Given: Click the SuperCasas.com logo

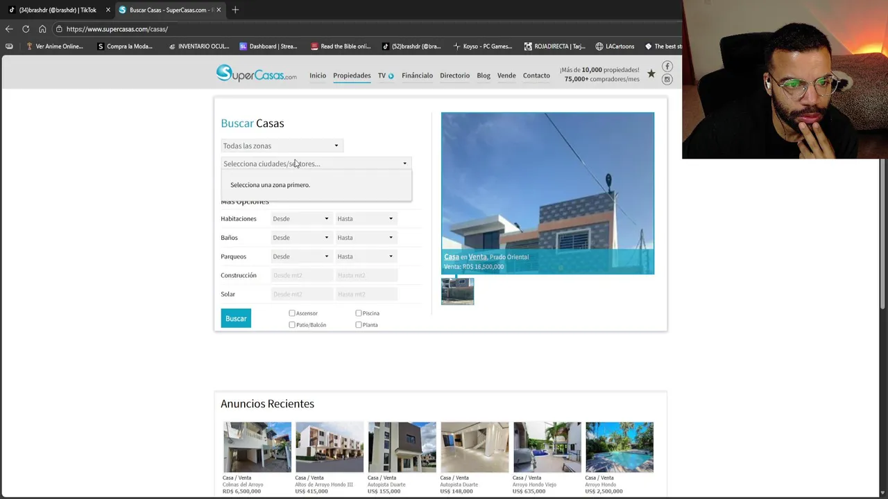Looking at the screenshot, I should point(256,73).
